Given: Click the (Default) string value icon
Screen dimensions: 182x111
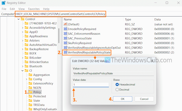Looking at the screenshot, I should click(65, 24).
